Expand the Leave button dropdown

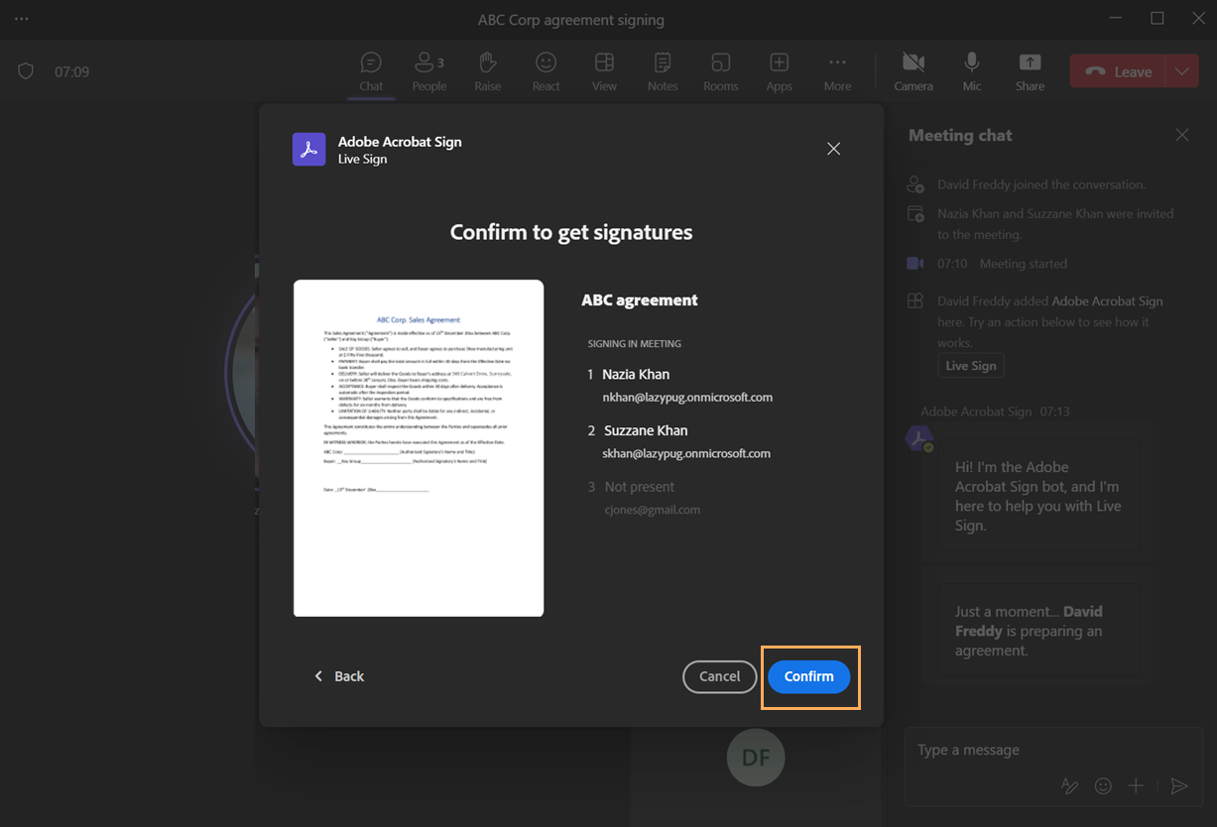[1181, 70]
